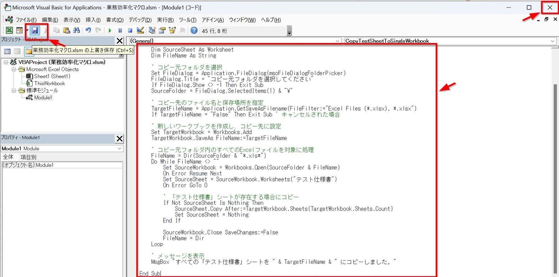Image resolution: width=559 pixels, height=277 pixels.
Task: Open the ファイル(F) menu
Action: [x=27, y=20]
